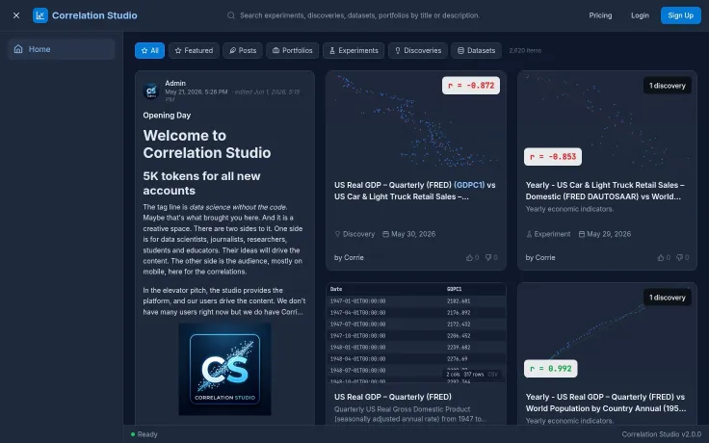Viewport: 709px width, 443px height.
Task: Click the calendar icon next to May 29, 2026
Action: coord(582,234)
